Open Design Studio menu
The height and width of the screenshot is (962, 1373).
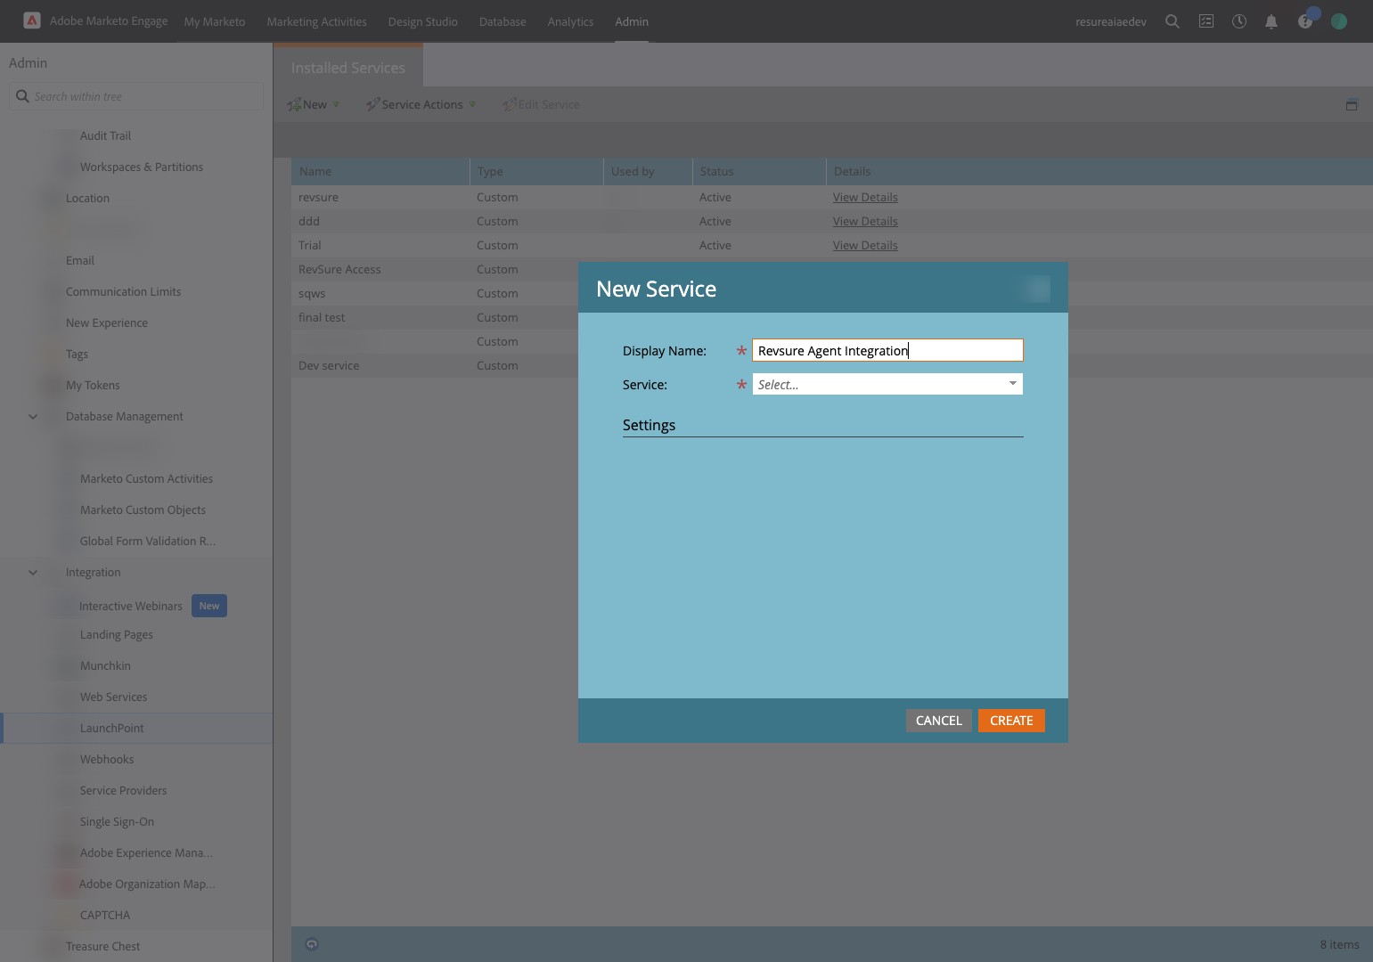pos(422,21)
